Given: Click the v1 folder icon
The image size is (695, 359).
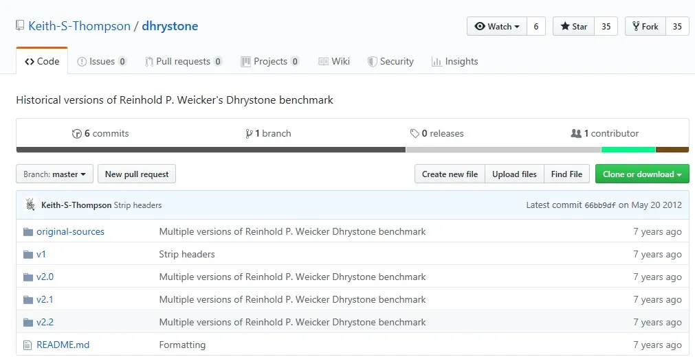Looking at the screenshot, I should point(28,255).
